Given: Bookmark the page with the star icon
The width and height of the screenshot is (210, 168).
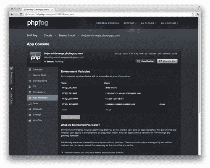Looking at the screenshot, I should 193,14.
